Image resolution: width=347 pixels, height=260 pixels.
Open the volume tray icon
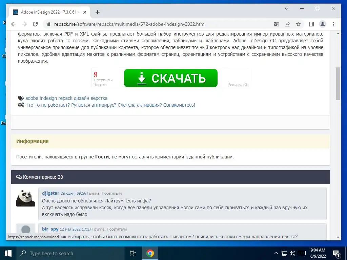(292, 253)
